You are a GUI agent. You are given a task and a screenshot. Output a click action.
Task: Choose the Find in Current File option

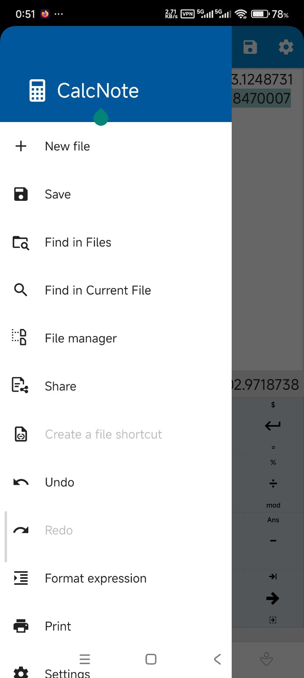[98, 290]
